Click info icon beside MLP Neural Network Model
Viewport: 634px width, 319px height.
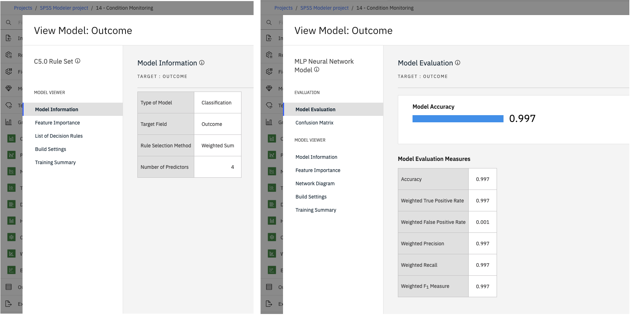pyautogui.click(x=317, y=70)
